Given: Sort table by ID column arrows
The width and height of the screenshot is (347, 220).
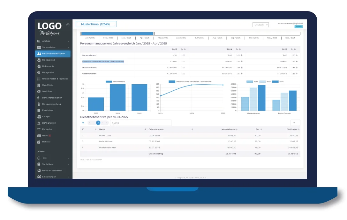Looking at the screenshot, I should (95, 129).
